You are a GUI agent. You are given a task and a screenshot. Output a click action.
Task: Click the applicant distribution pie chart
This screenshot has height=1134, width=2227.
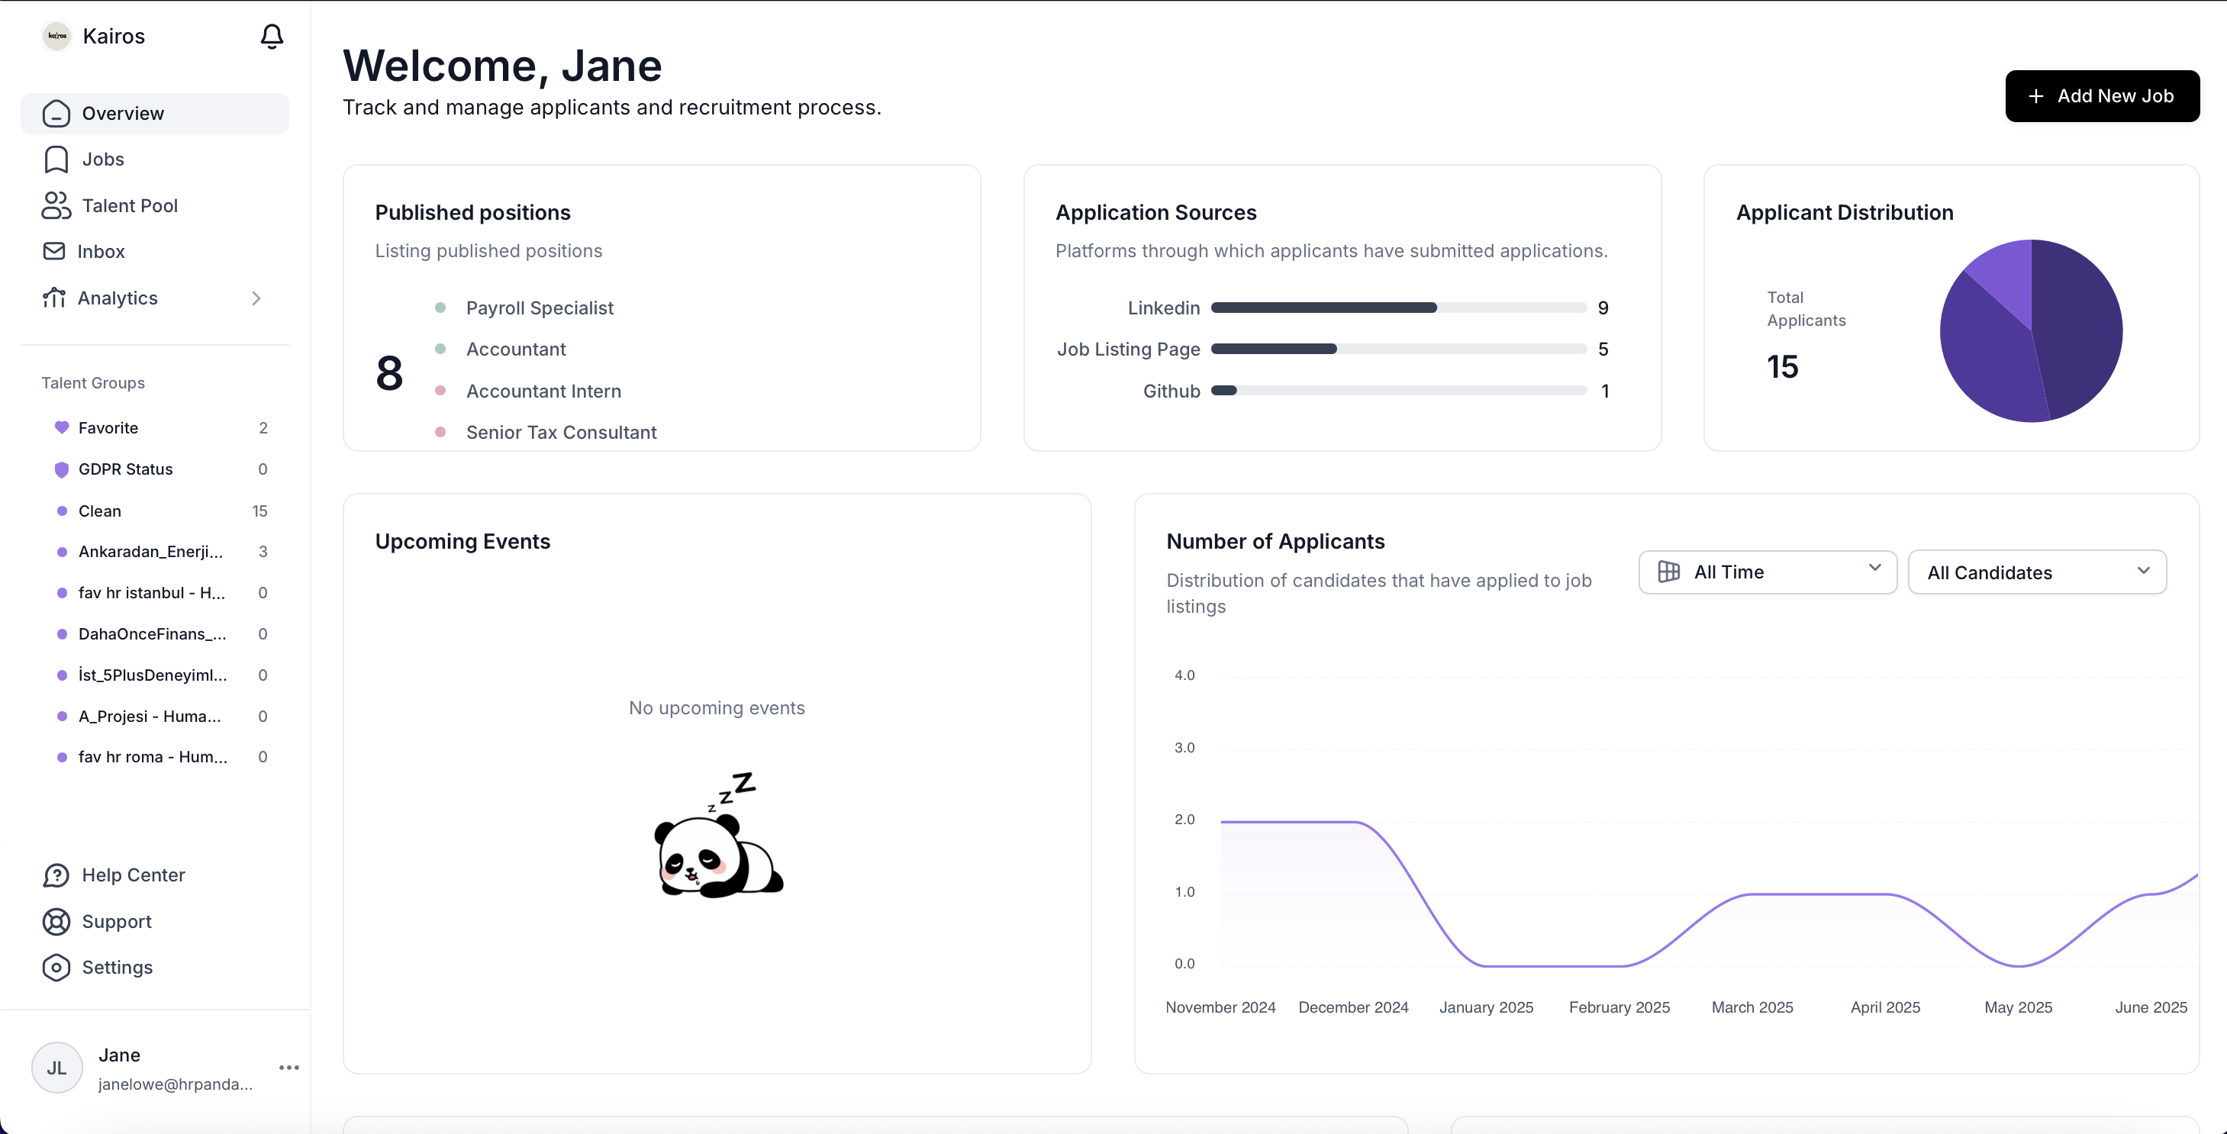2030,331
